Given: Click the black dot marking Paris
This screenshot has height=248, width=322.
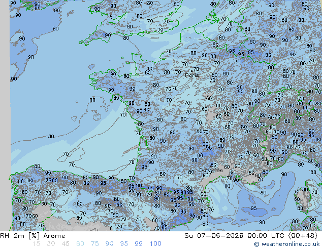Looking at the screenshot, I should coord(191,71).
